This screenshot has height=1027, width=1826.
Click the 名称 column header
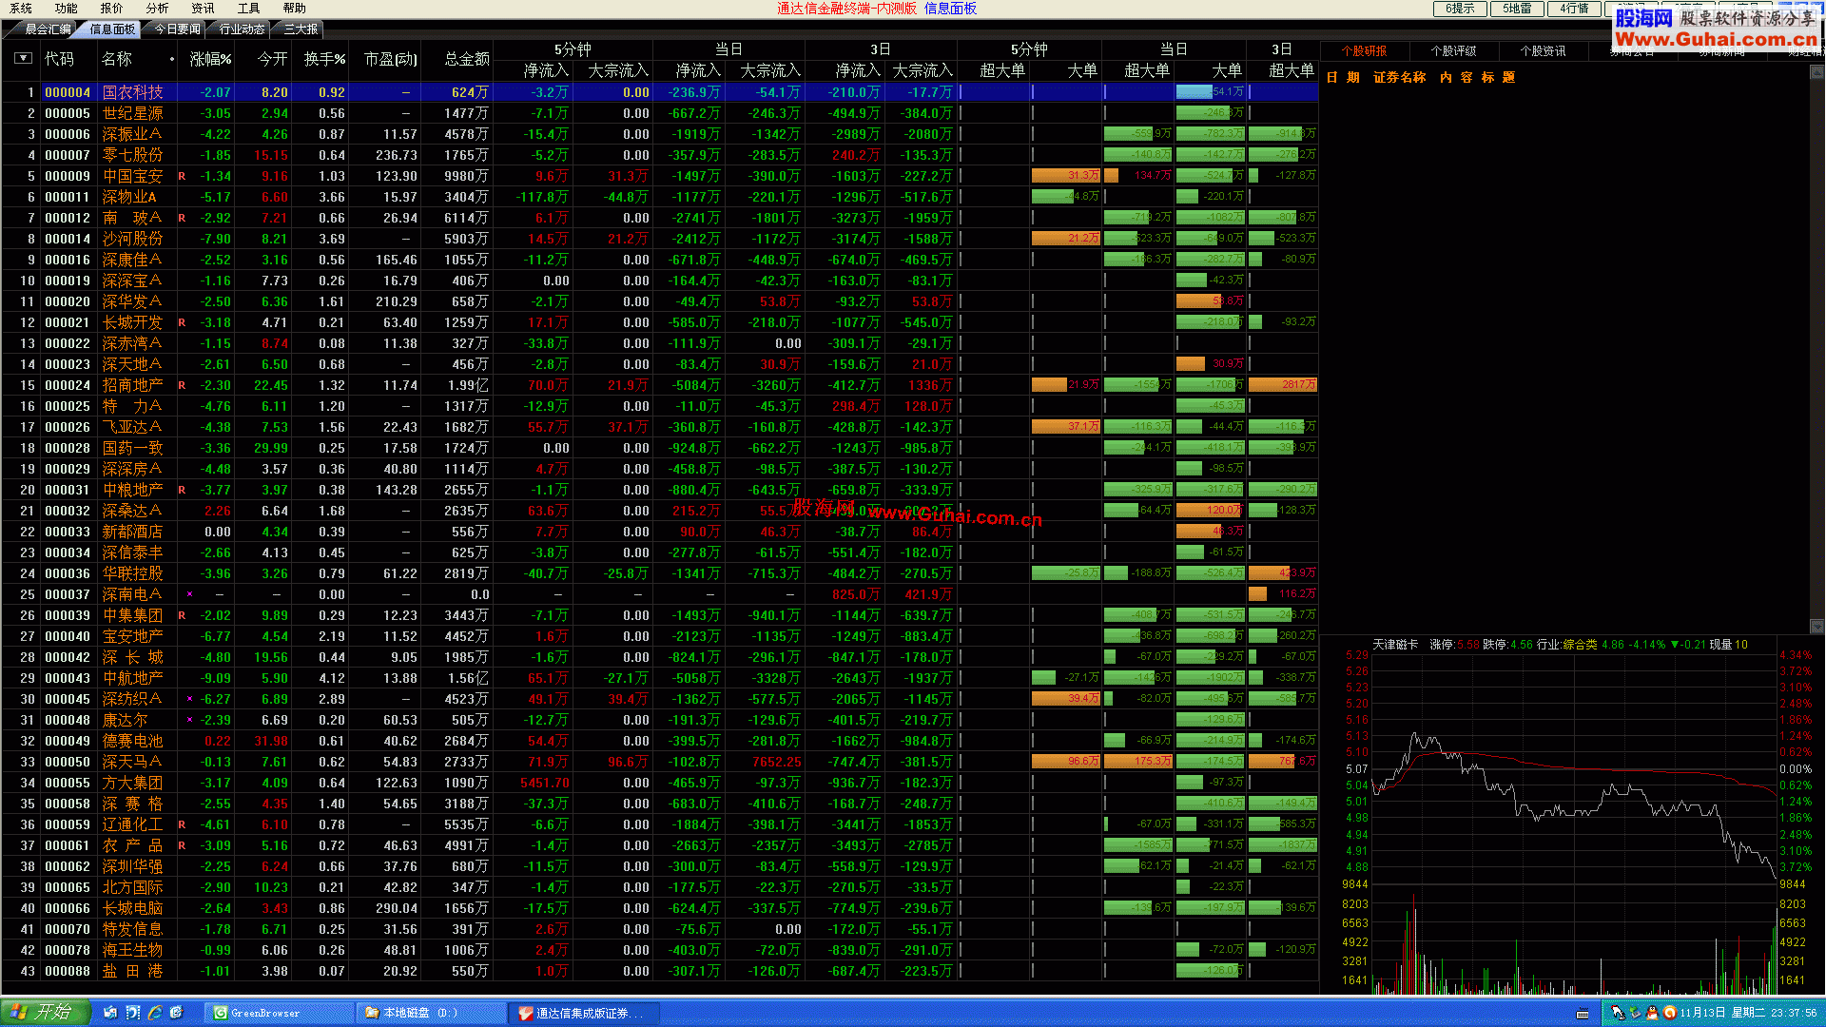click(117, 59)
